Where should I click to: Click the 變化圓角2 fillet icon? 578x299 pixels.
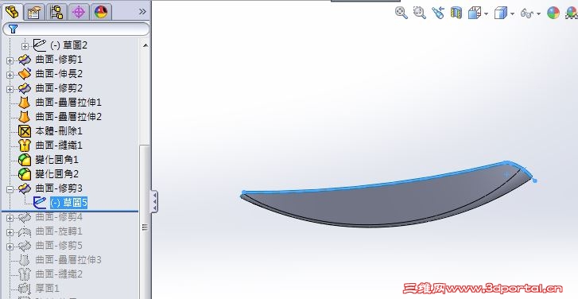[x=25, y=174]
